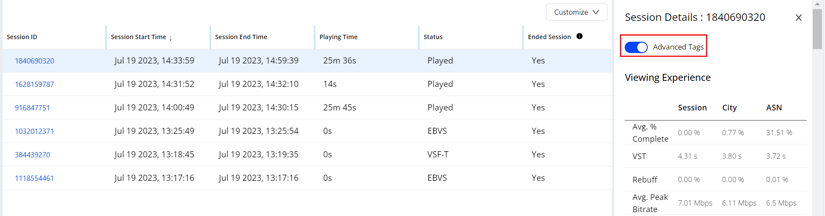The width and height of the screenshot is (825, 216).
Task: Sort by Playing Time column header
Action: [x=338, y=37]
